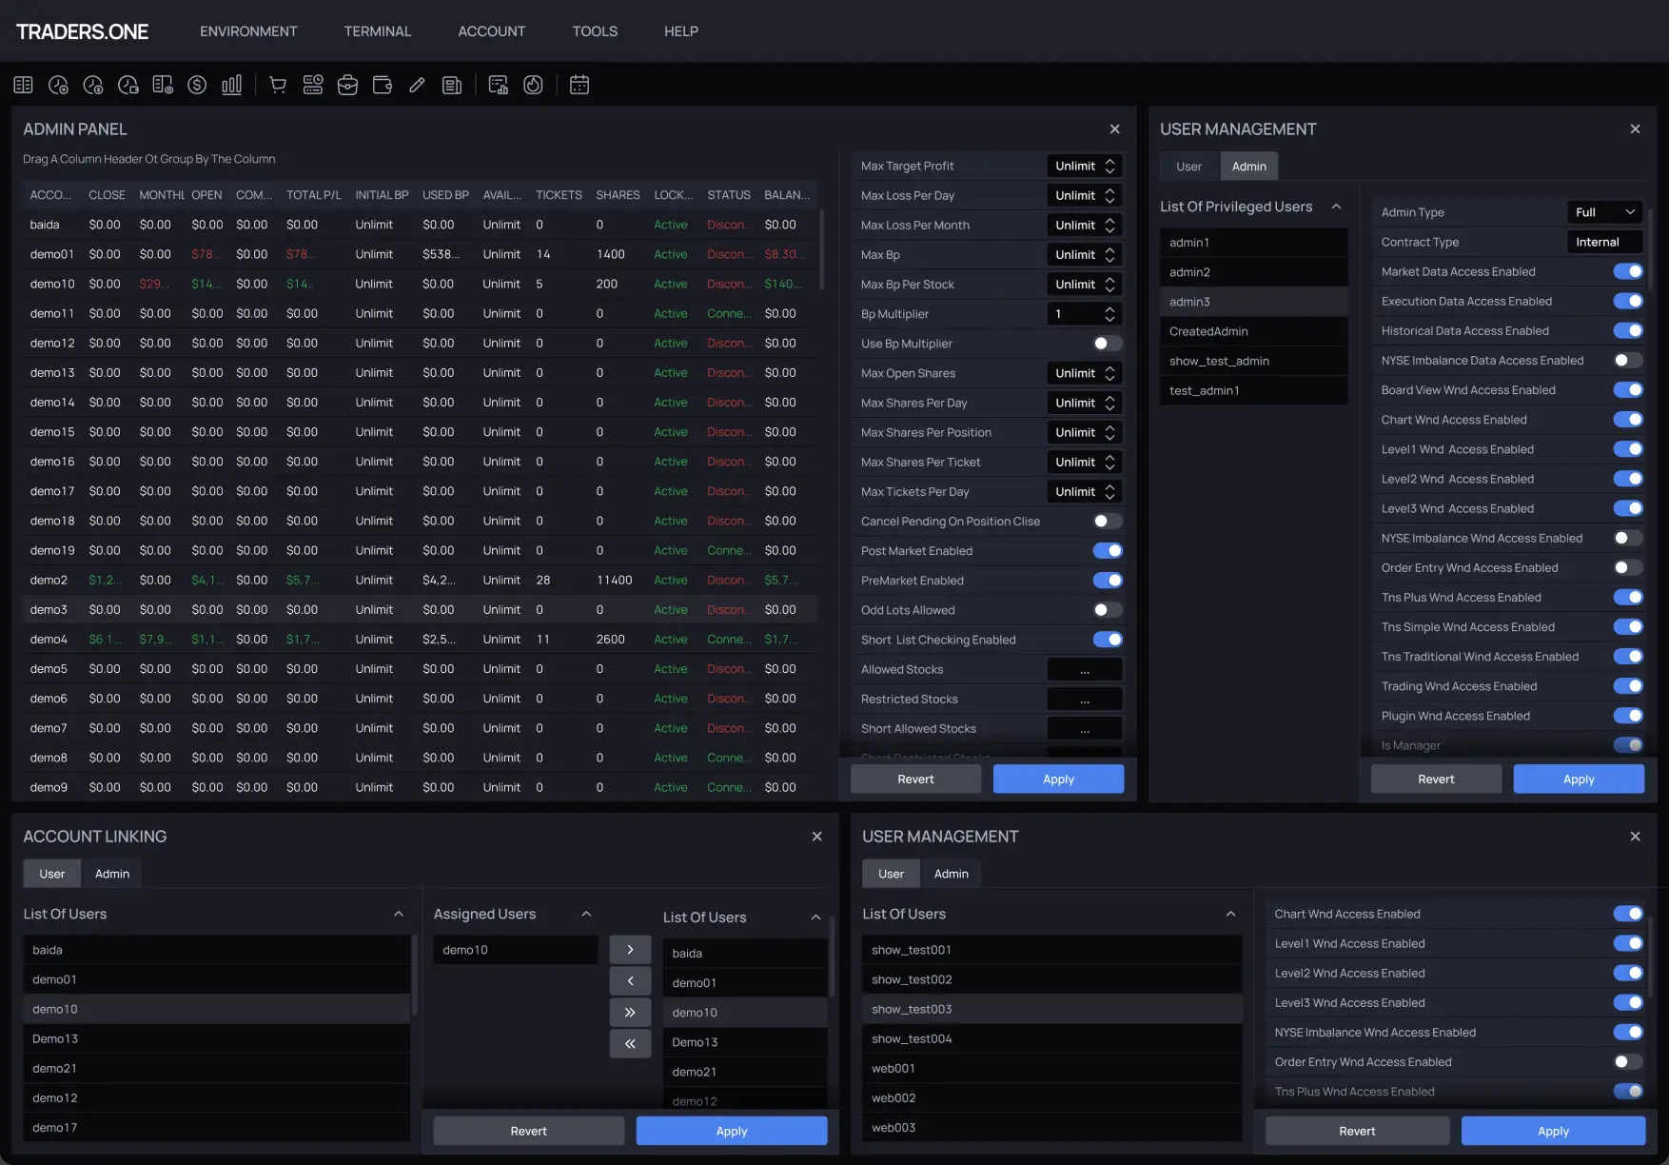
Task: Open the pencil annotation tool
Action: click(416, 85)
